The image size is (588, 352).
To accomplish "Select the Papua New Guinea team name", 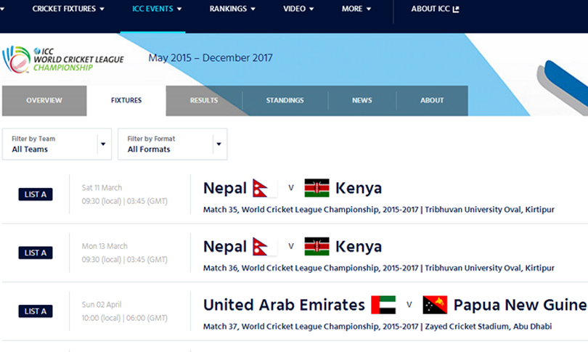I will pyautogui.click(x=520, y=305).
